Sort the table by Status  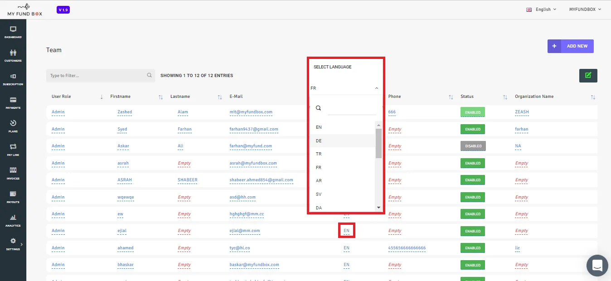pos(505,97)
